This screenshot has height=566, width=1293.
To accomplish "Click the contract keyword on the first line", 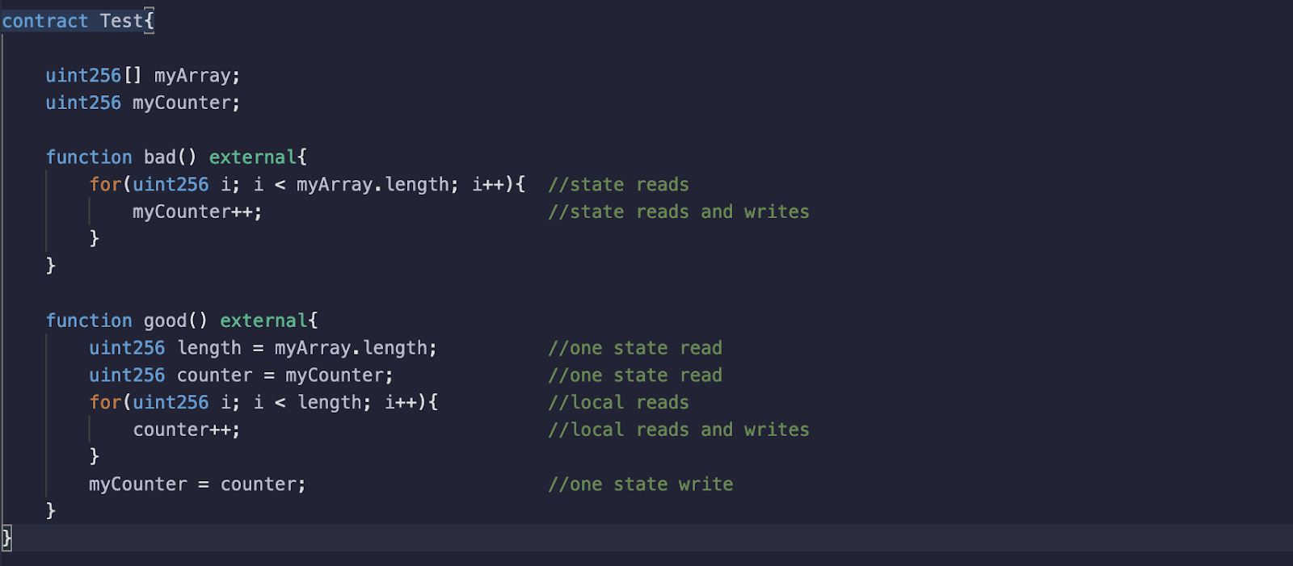I will coord(44,21).
